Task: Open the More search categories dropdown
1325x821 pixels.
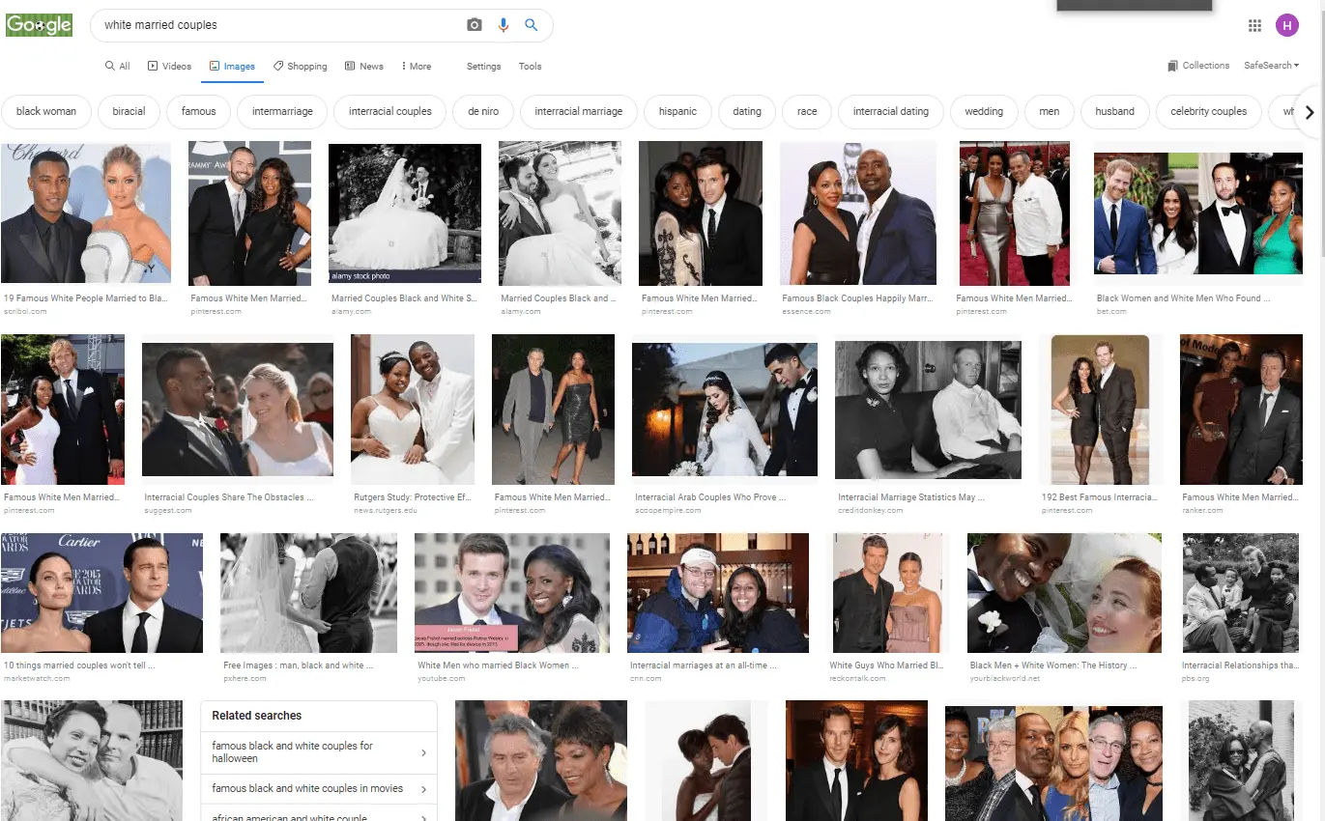Action: tap(416, 66)
